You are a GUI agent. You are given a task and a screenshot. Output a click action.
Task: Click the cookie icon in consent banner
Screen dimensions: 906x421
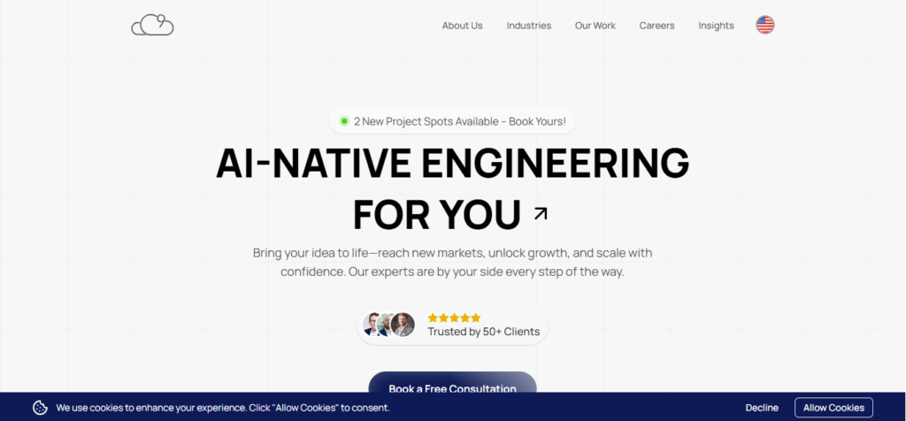(40, 408)
